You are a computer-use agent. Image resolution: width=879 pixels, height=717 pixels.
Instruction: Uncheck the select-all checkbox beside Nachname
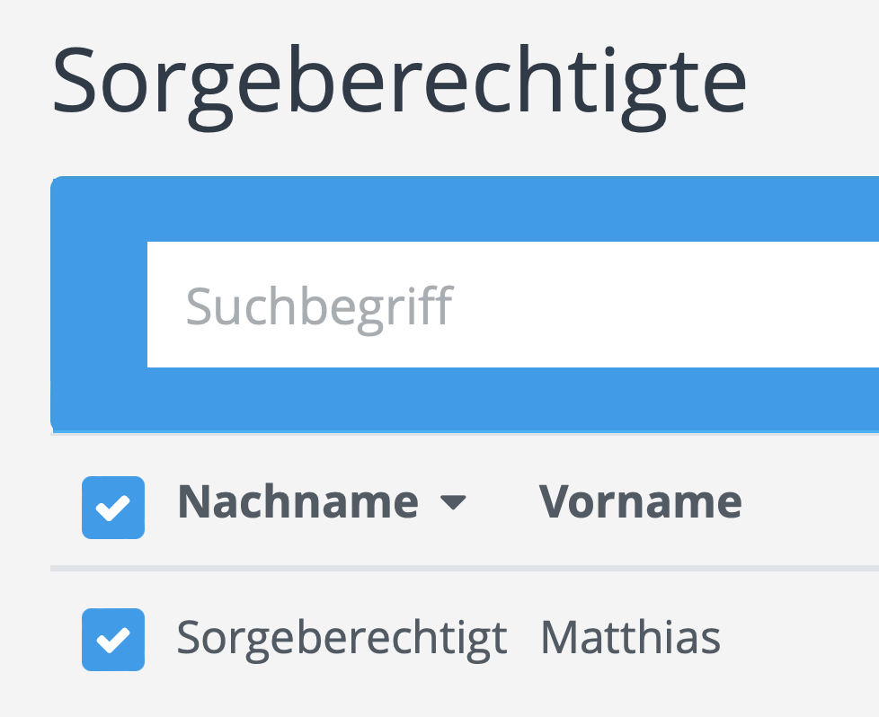pyautogui.click(x=113, y=508)
